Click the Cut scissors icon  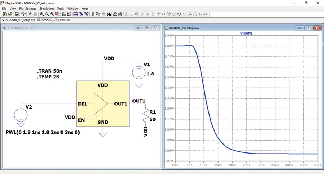tap(93, 14)
